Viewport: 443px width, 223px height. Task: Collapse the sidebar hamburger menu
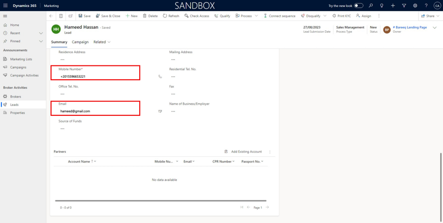click(5, 16)
